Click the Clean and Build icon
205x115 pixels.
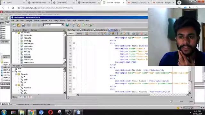coord(78,25)
